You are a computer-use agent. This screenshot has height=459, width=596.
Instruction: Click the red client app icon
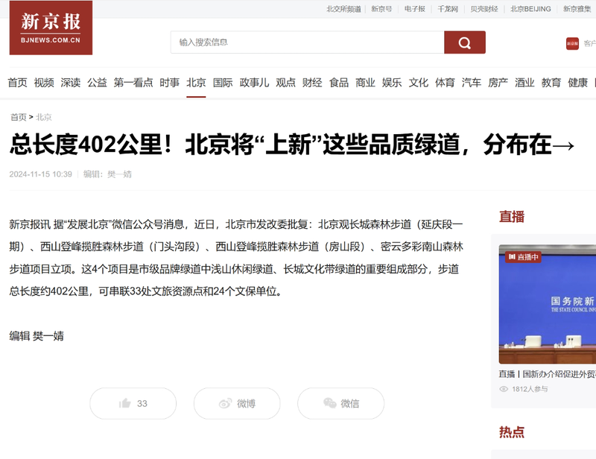pos(572,43)
